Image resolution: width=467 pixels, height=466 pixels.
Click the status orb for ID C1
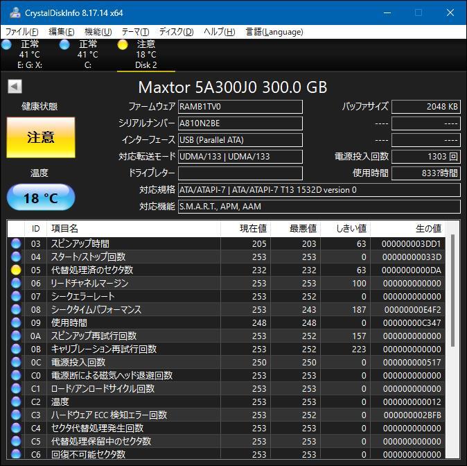pyautogui.click(x=16, y=388)
